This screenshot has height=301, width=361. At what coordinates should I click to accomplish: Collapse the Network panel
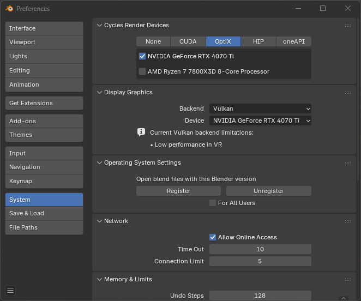pyautogui.click(x=99, y=221)
